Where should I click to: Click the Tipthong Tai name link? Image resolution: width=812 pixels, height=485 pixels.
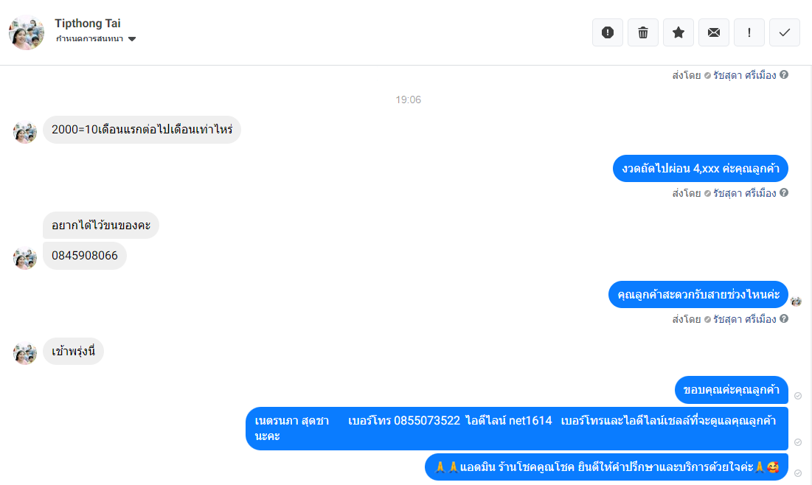tap(88, 24)
